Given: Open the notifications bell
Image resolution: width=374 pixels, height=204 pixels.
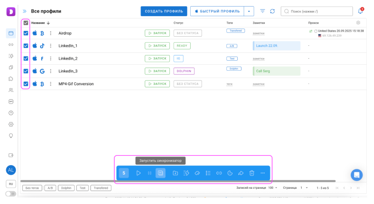Looking at the screenshot, I should [360, 11].
